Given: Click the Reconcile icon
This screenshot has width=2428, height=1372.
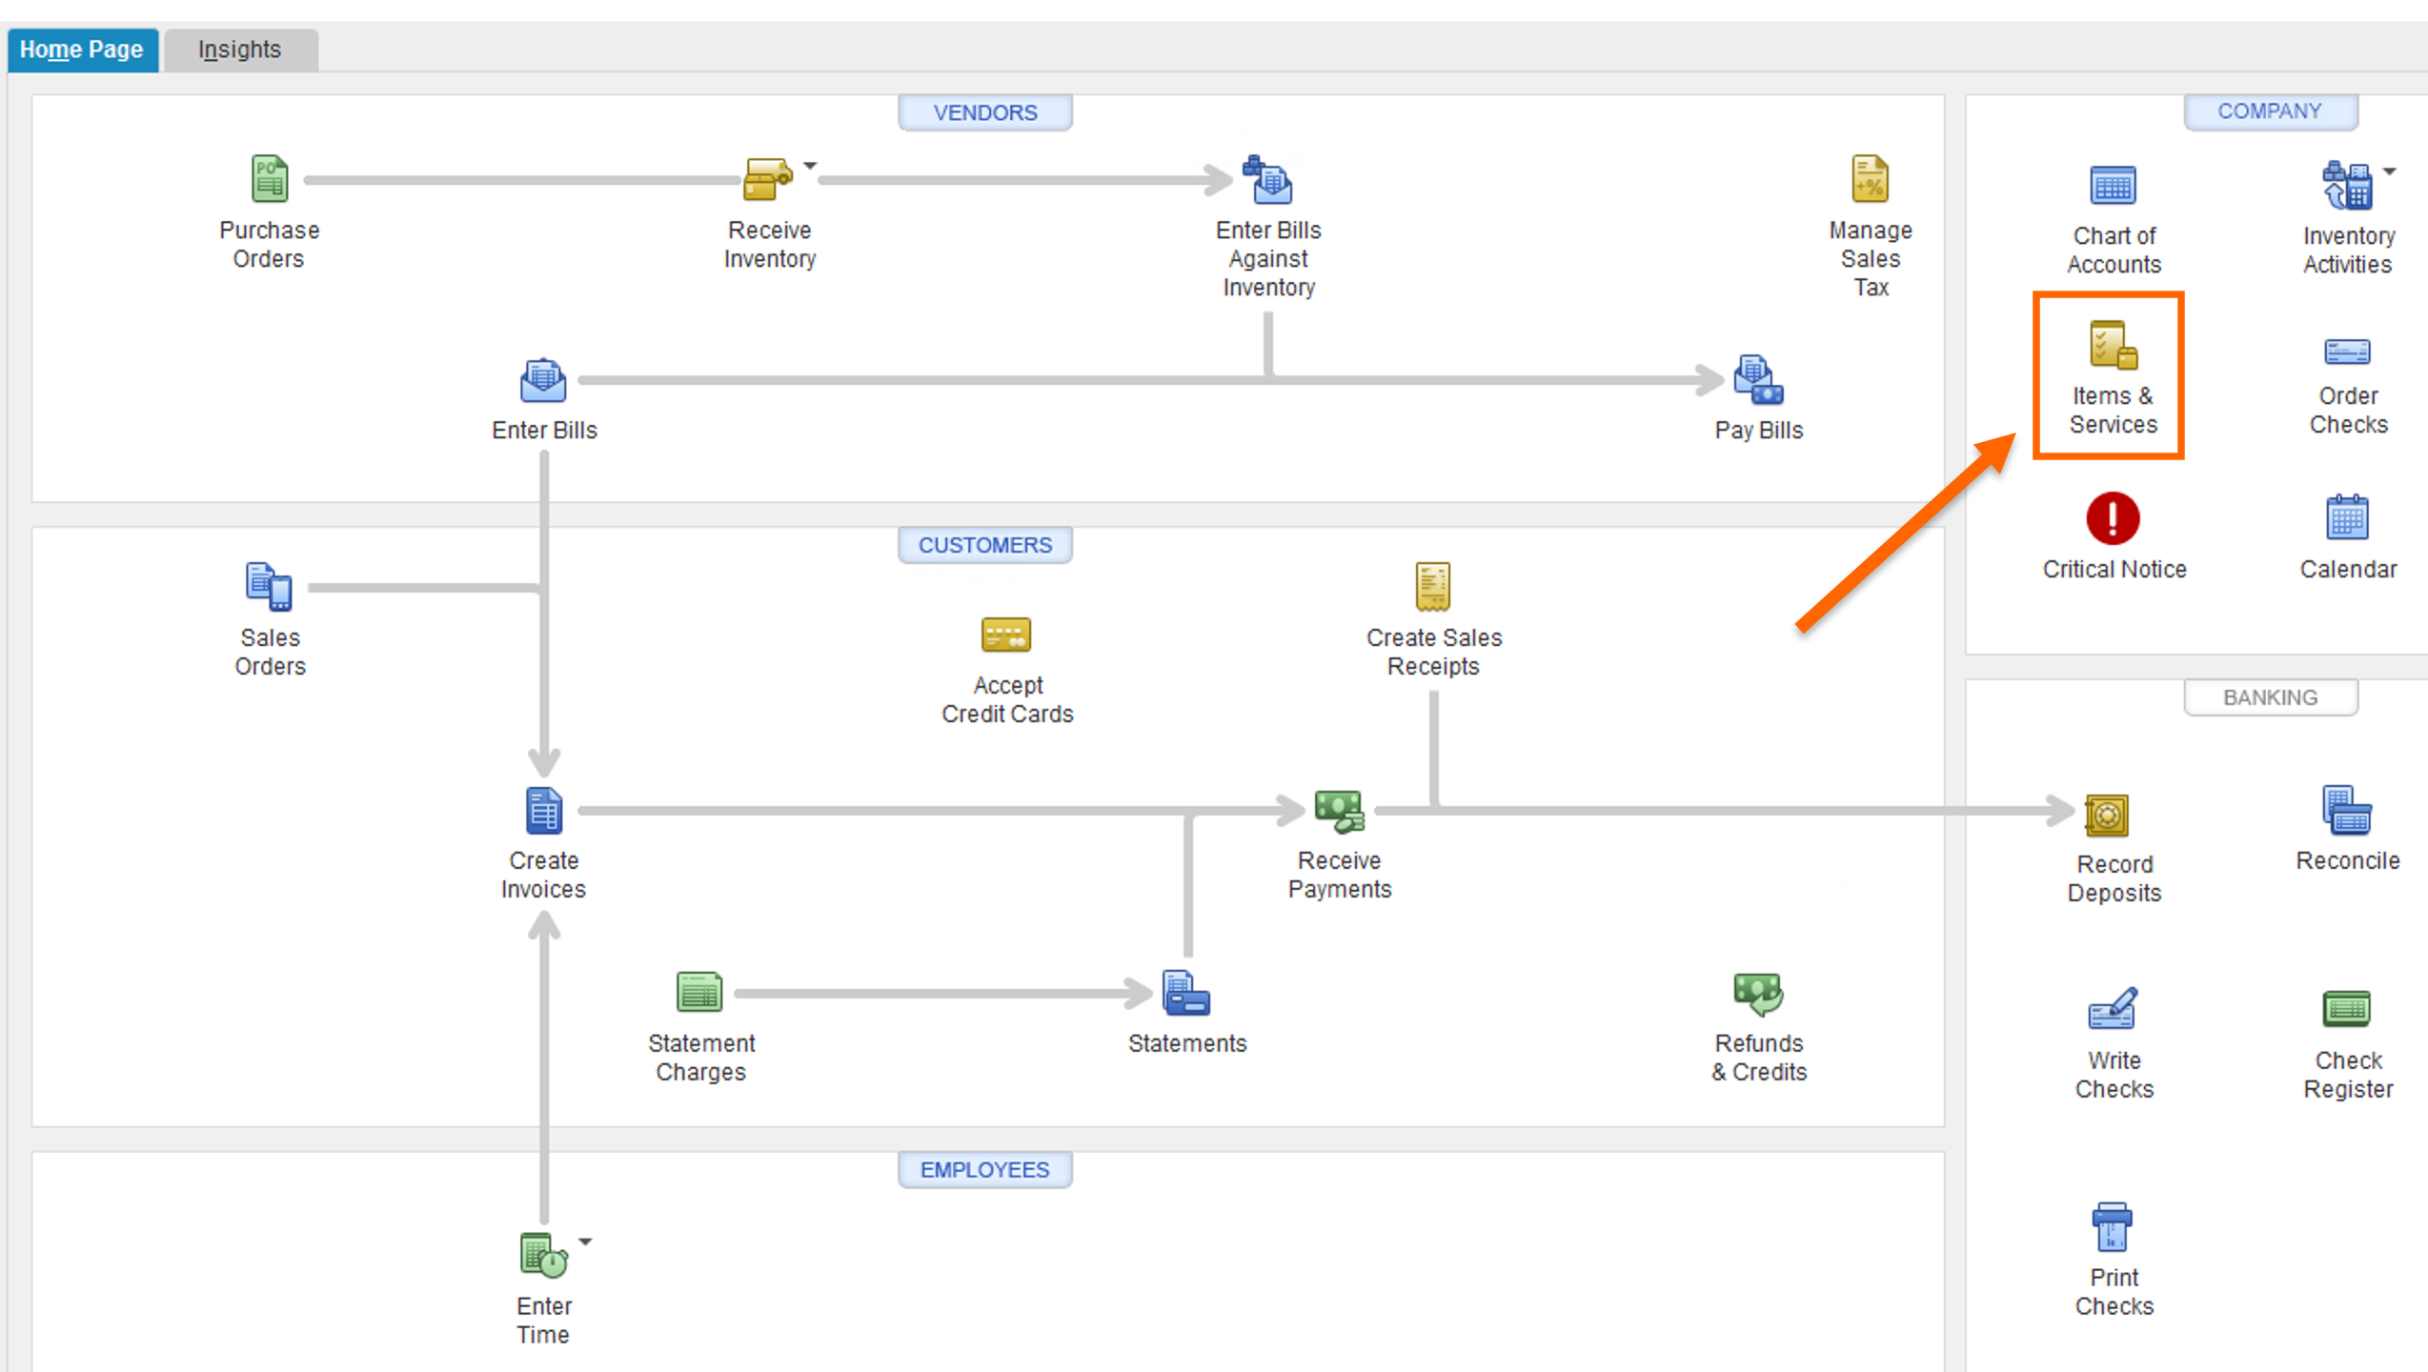Looking at the screenshot, I should 2346,812.
